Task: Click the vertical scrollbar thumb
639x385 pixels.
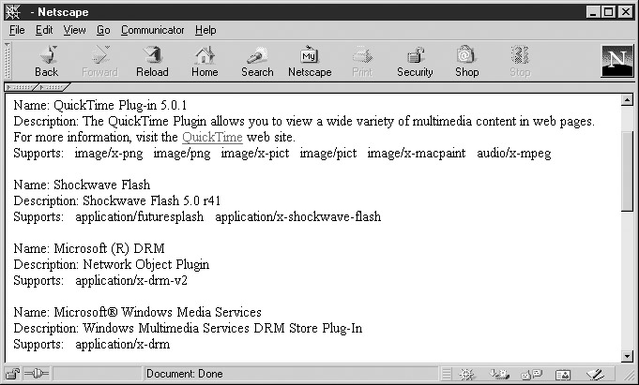Action: 628,169
